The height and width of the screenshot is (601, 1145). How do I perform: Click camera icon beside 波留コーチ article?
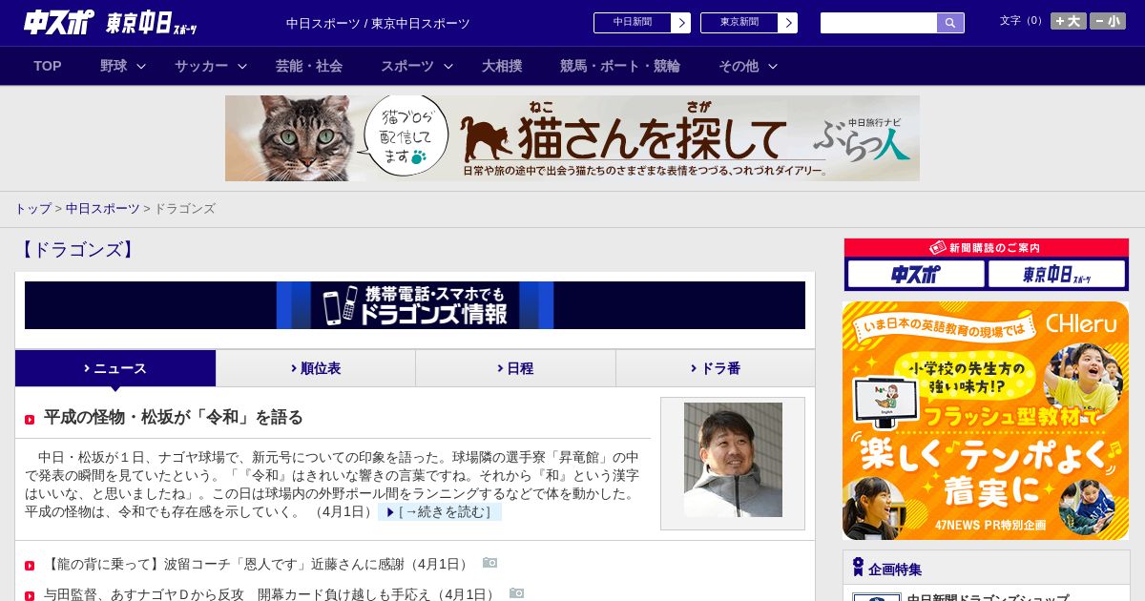point(489,563)
